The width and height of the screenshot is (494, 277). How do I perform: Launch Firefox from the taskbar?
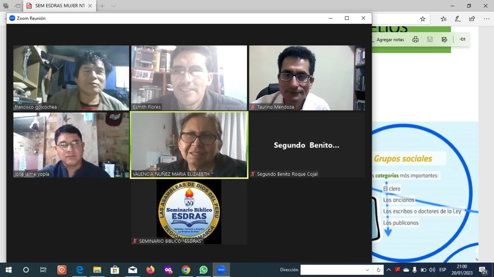[150, 270]
